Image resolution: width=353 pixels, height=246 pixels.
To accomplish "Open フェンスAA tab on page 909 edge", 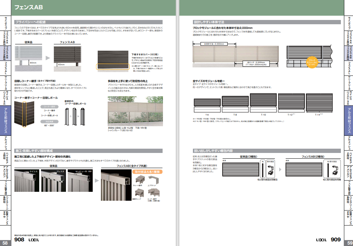I will (348, 38).
